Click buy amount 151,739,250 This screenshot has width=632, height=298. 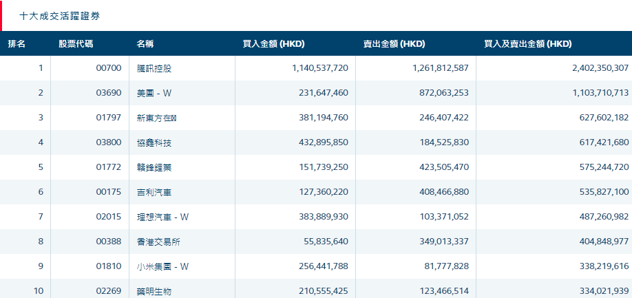pos(324,167)
